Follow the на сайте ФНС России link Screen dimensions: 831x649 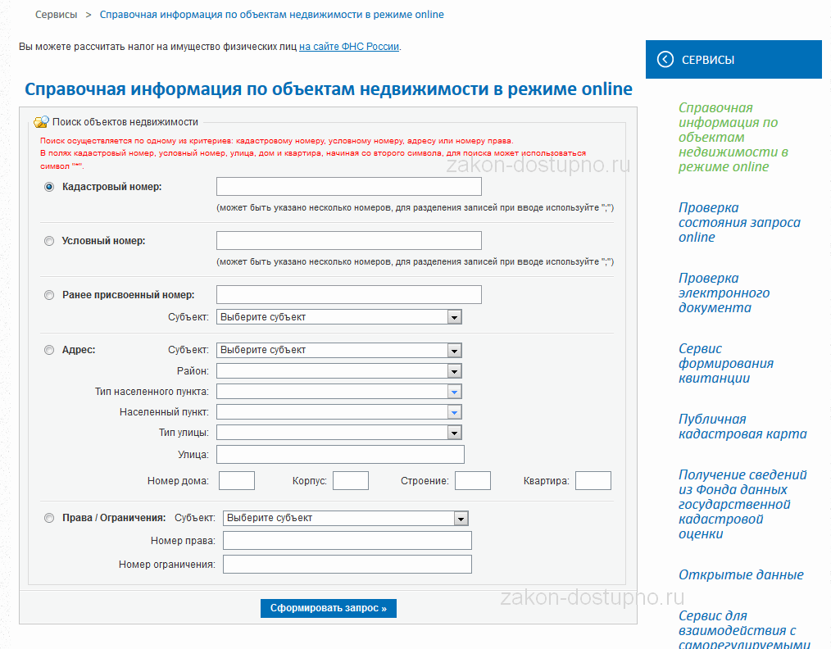pos(349,47)
